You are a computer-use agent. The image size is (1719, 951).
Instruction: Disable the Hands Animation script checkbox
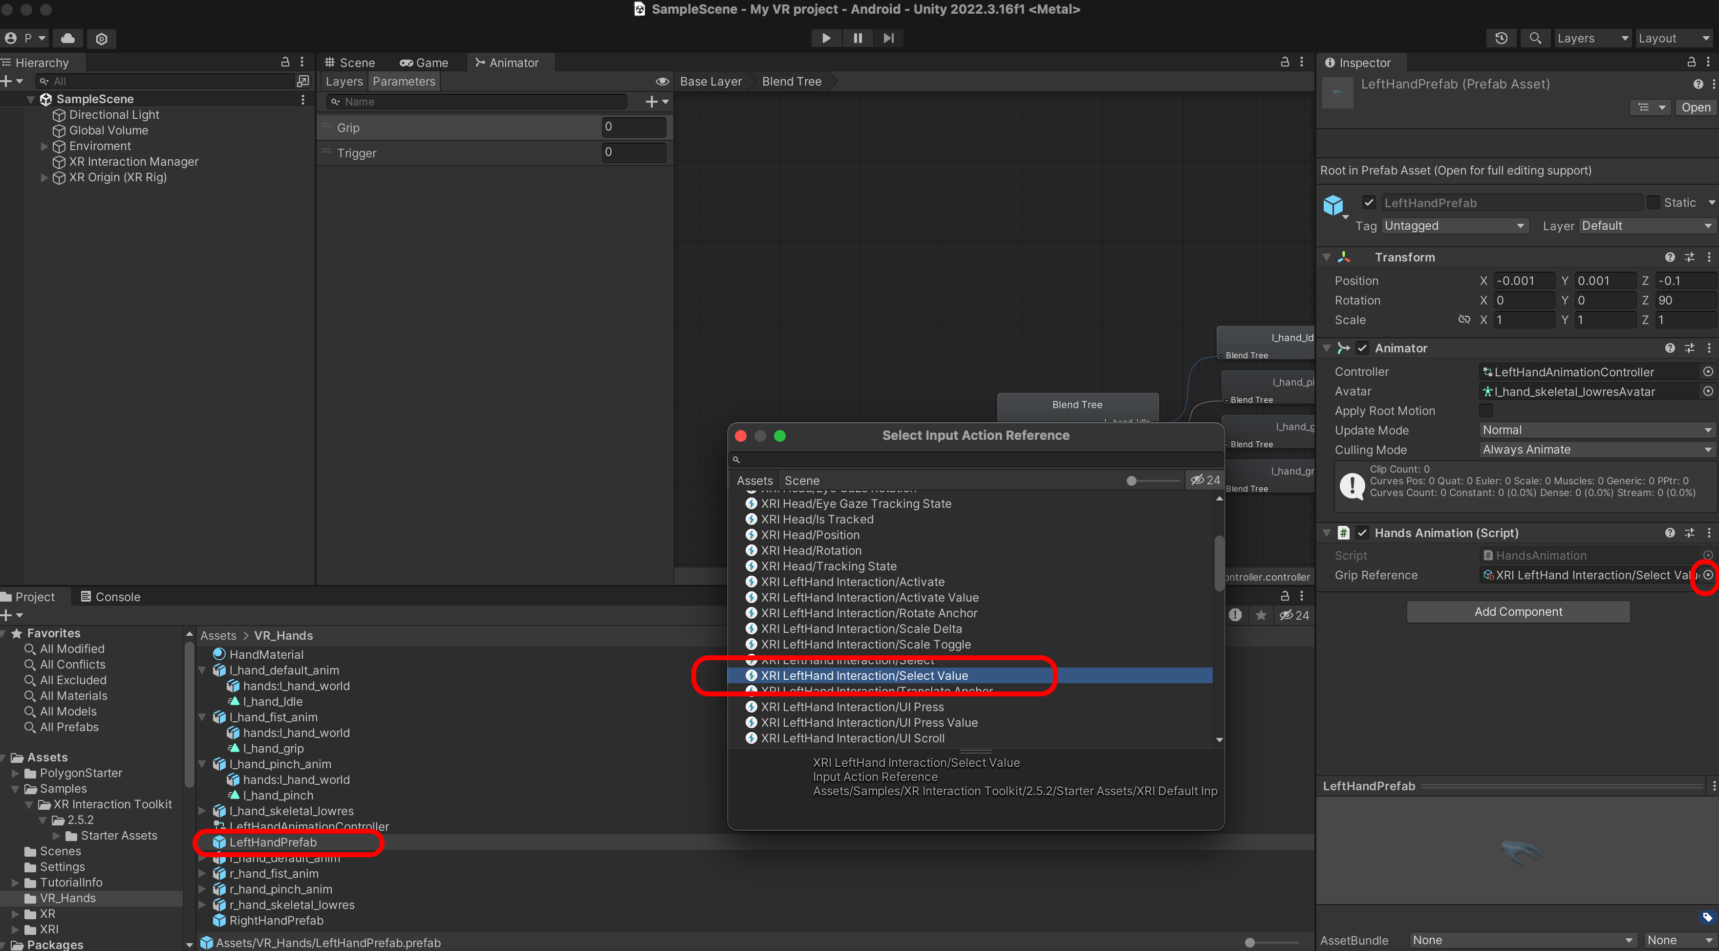1362,533
